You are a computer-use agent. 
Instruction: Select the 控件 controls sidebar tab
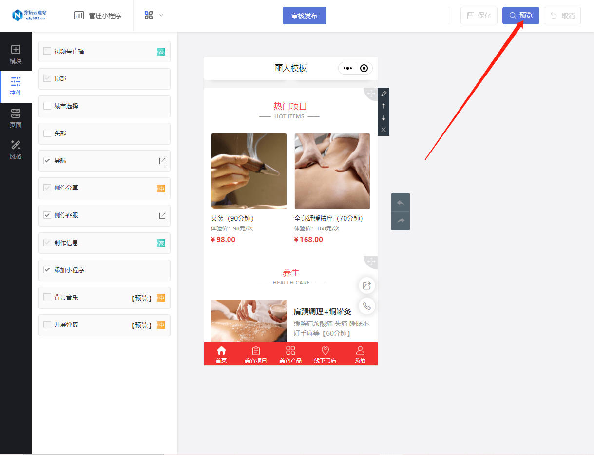[x=16, y=87]
